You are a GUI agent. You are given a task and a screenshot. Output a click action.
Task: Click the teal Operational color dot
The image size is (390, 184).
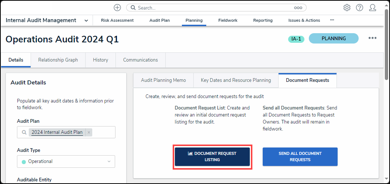(24, 162)
